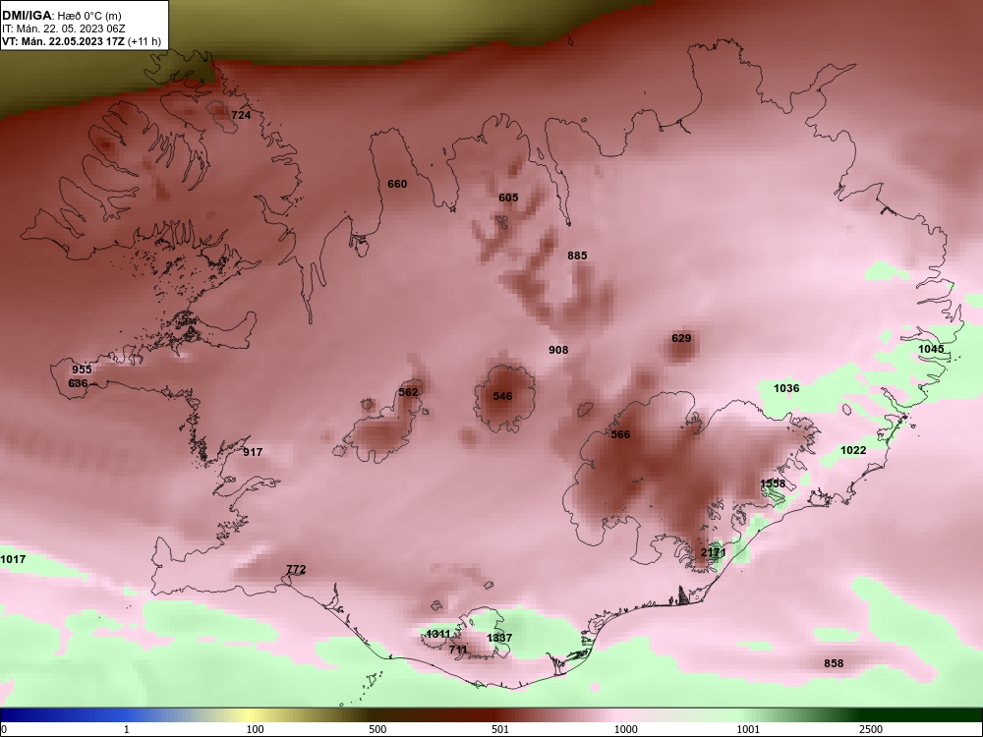This screenshot has height=737, width=983.
Task: Click the 636 height label
Action: click(x=78, y=383)
